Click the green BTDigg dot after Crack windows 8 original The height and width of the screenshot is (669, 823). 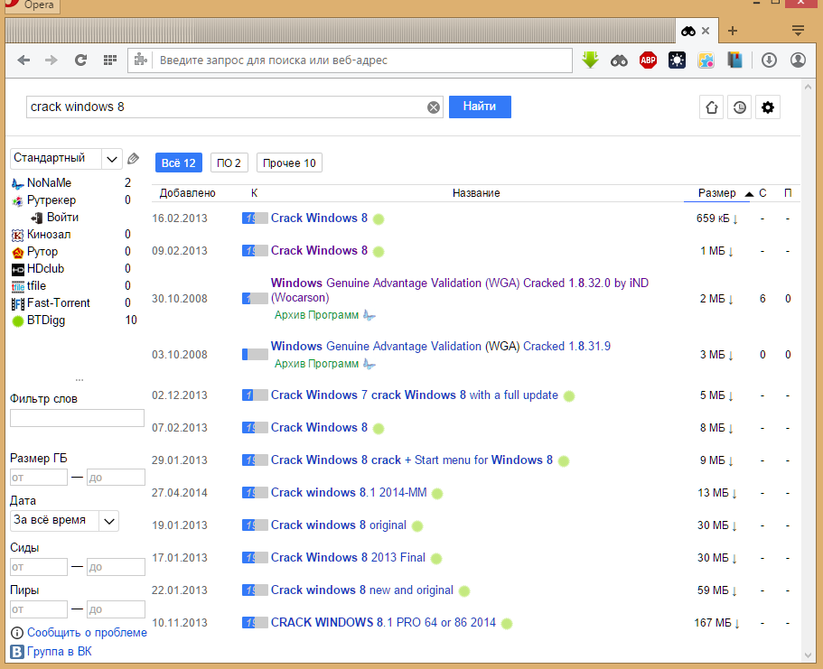(x=417, y=526)
